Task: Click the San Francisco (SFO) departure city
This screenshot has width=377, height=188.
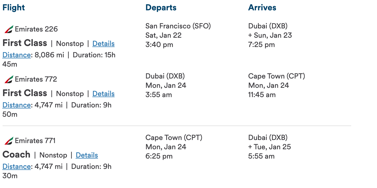Action: [x=178, y=26]
